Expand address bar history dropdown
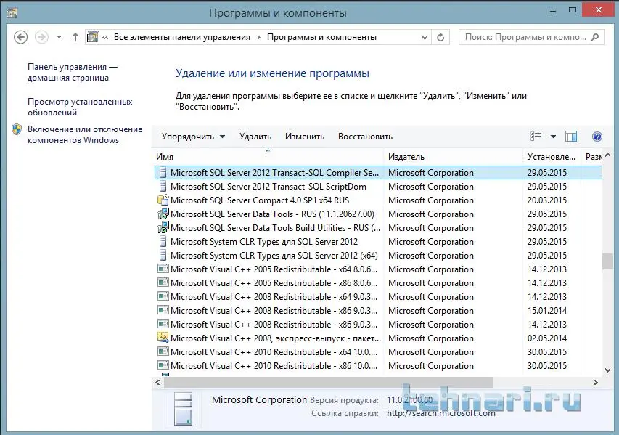Screen dimensions: 619x435 pyautogui.click(x=425, y=38)
